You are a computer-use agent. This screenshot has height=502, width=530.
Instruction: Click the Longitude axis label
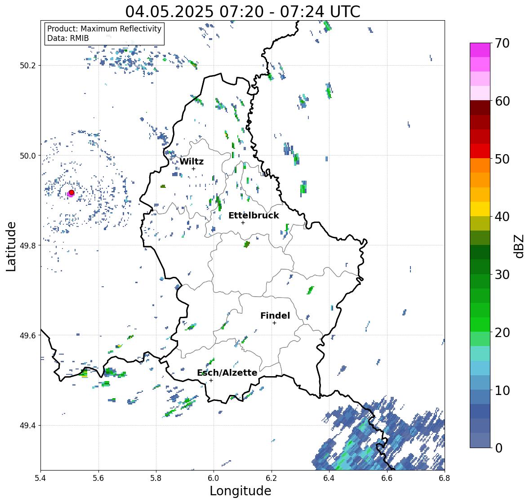click(x=241, y=491)
